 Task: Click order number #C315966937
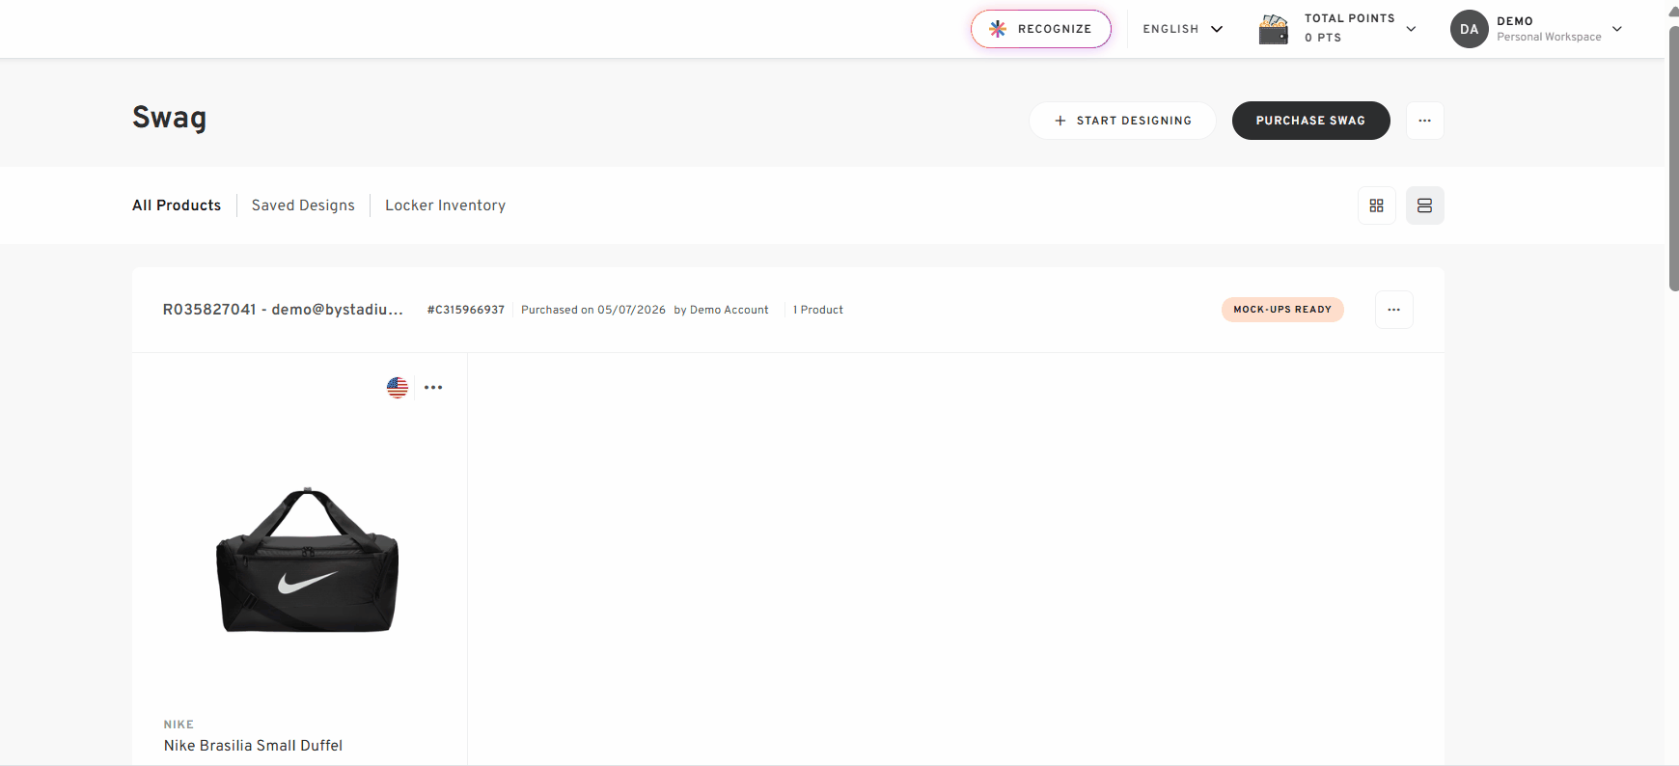[466, 310]
